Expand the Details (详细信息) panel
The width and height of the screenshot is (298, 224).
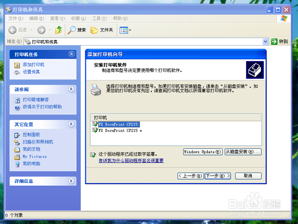click(71, 181)
